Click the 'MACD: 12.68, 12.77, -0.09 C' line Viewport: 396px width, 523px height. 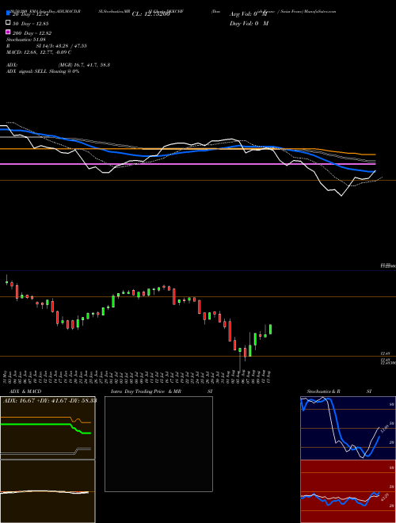click(39, 52)
